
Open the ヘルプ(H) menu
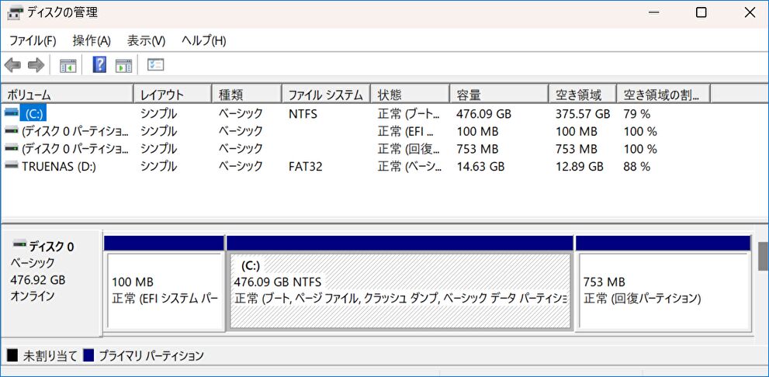coord(203,40)
